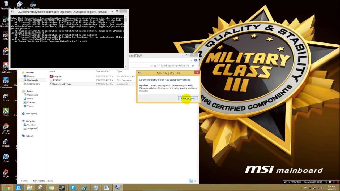
Task: Refresh the Explorer address bar
Action: (x=155, y=66)
